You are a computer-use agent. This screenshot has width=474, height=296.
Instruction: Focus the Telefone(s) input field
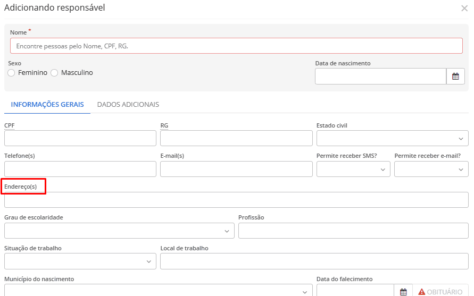tap(80, 169)
